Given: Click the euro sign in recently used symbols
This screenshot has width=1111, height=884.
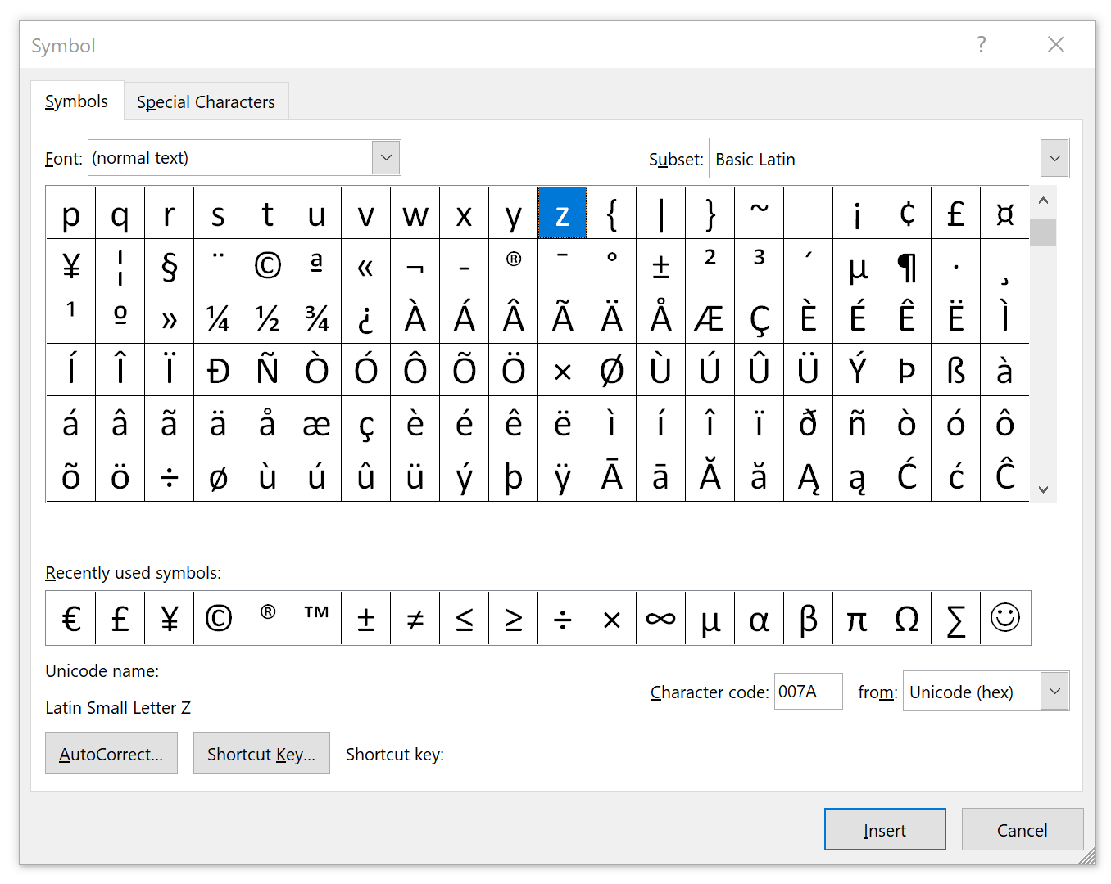Looking at the screenshot, I should tap(71, 618).
